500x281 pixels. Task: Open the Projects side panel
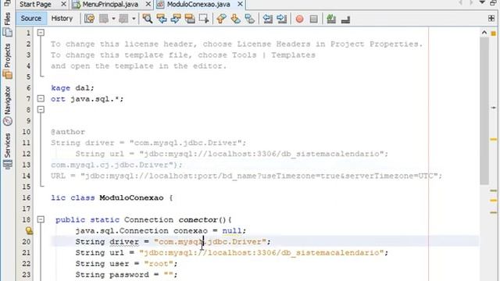[x=7, y=61]
